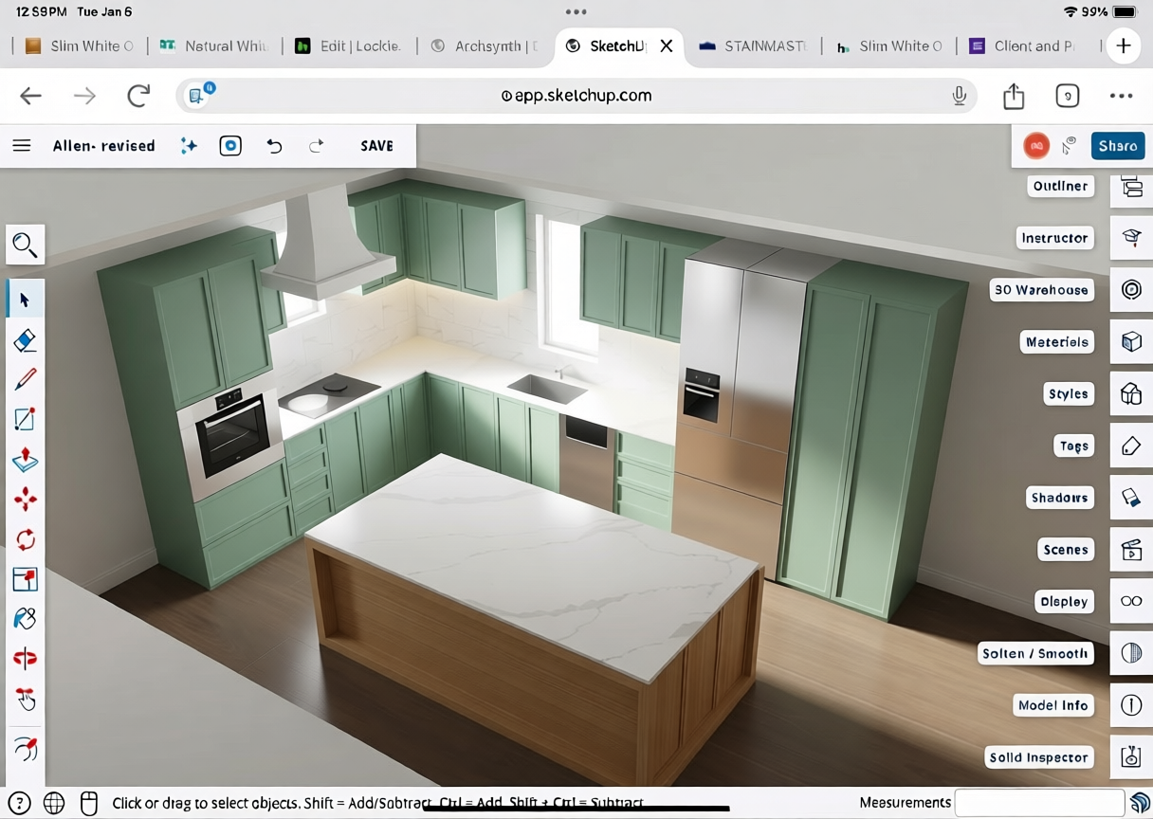
Task: Activate the Move tool
Action: 26,500
